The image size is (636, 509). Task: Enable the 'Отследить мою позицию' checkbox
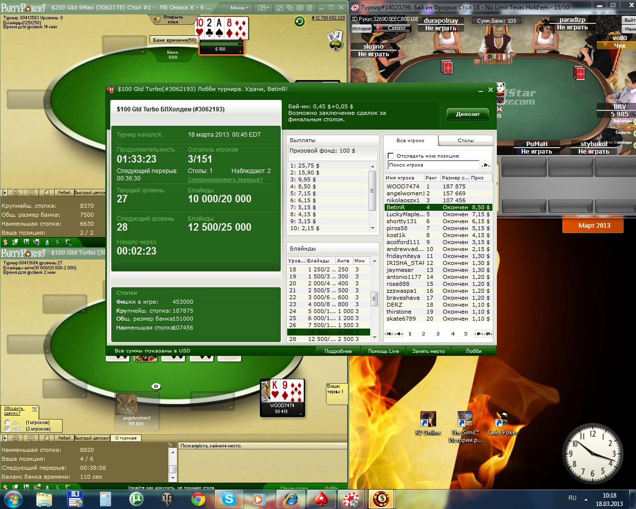391,156
